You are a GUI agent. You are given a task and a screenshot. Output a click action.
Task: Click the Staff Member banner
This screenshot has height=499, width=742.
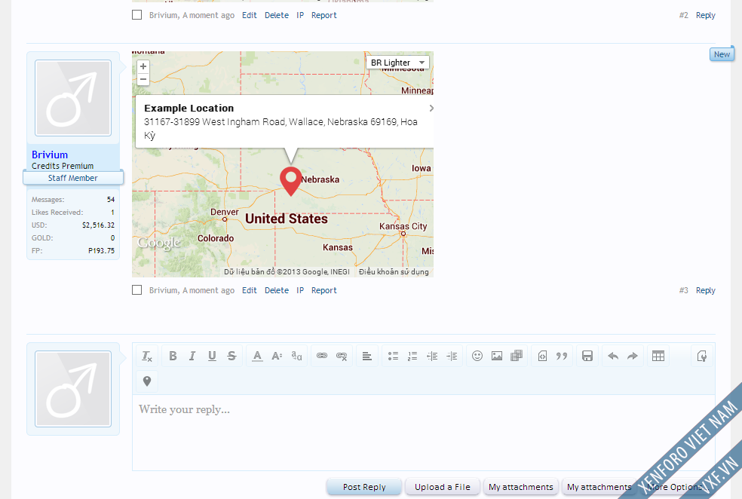pos(73,178)
